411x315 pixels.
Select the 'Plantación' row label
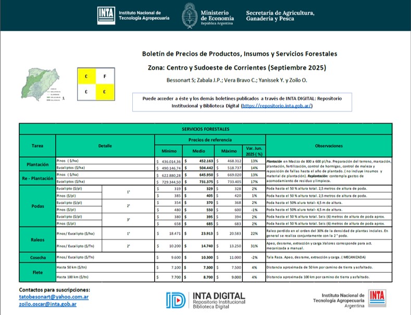click(37, 164)
